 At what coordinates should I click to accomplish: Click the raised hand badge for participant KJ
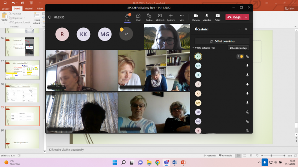240,56
